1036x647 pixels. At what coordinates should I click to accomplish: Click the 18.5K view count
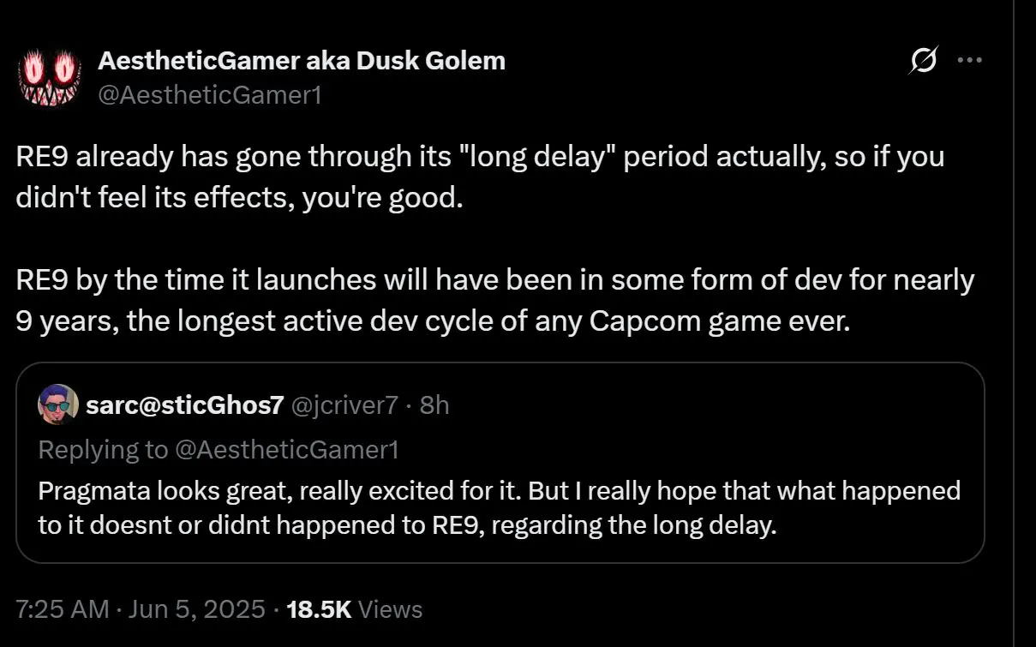pos(319,609)
